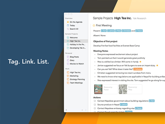Screen dimensions: 165x124
Task: Click the Strategy Planning project icon
Action: [68, 79]
